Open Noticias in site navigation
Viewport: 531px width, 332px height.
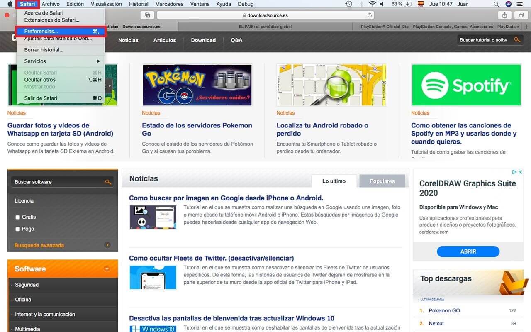(x=128, y=40)
